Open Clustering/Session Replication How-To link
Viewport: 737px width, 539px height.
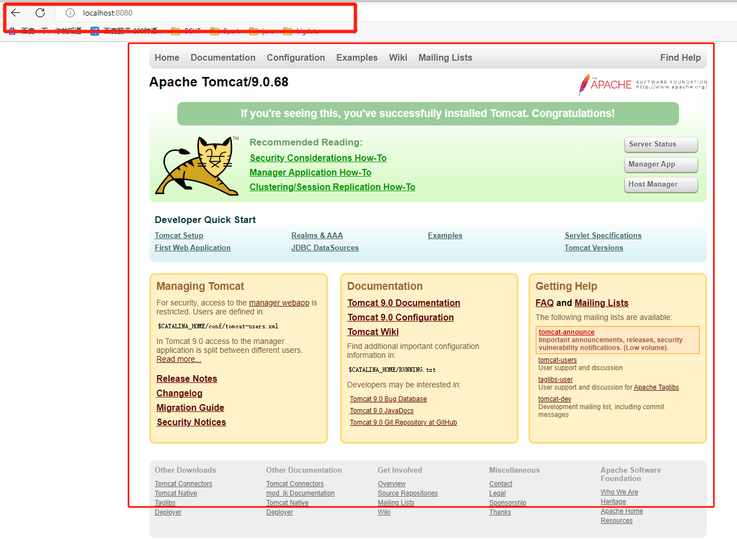(x=332, y=187)
